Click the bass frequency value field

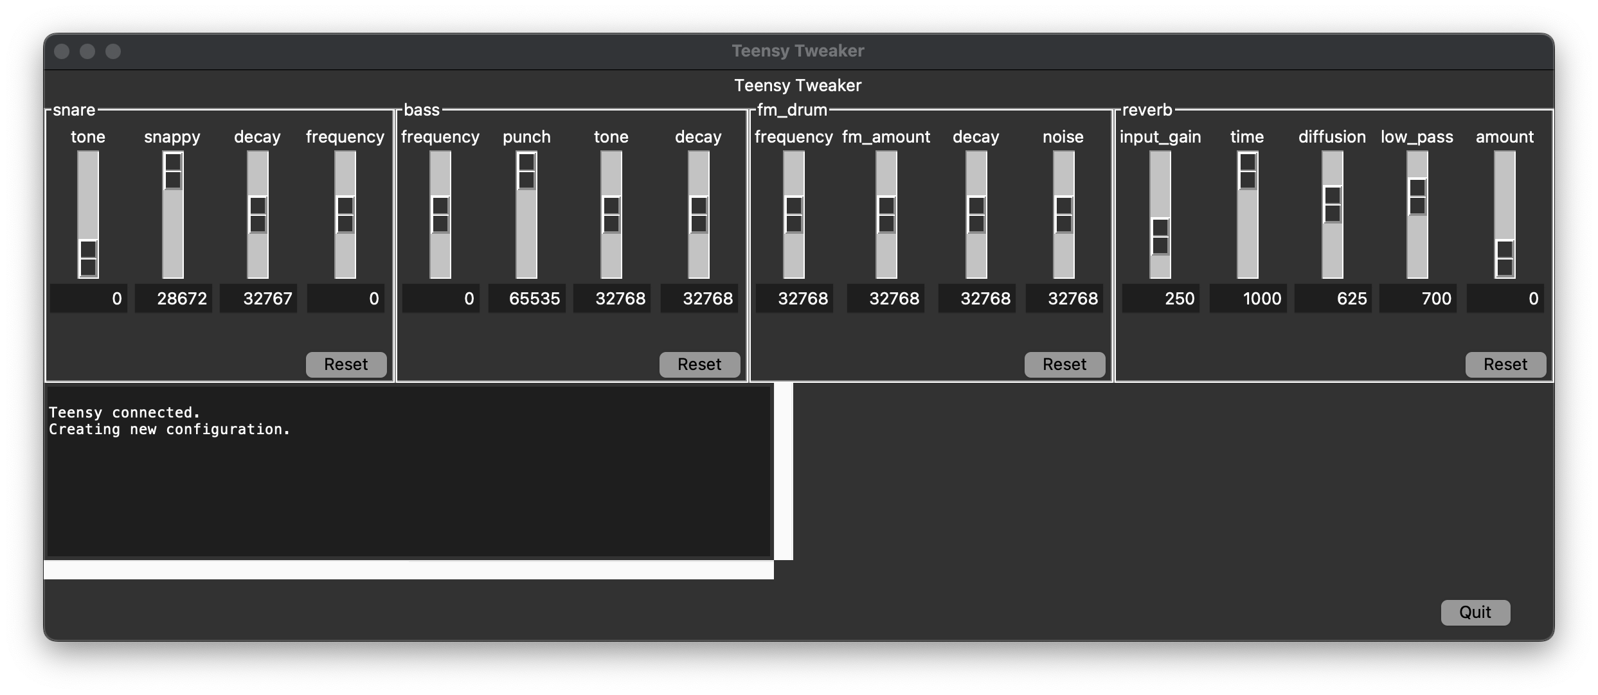(x=440, y=299)
